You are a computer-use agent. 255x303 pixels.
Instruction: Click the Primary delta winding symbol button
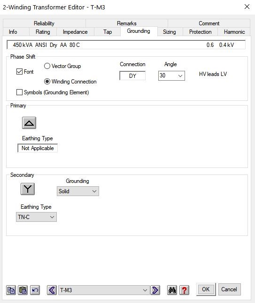tap(29, 123)
